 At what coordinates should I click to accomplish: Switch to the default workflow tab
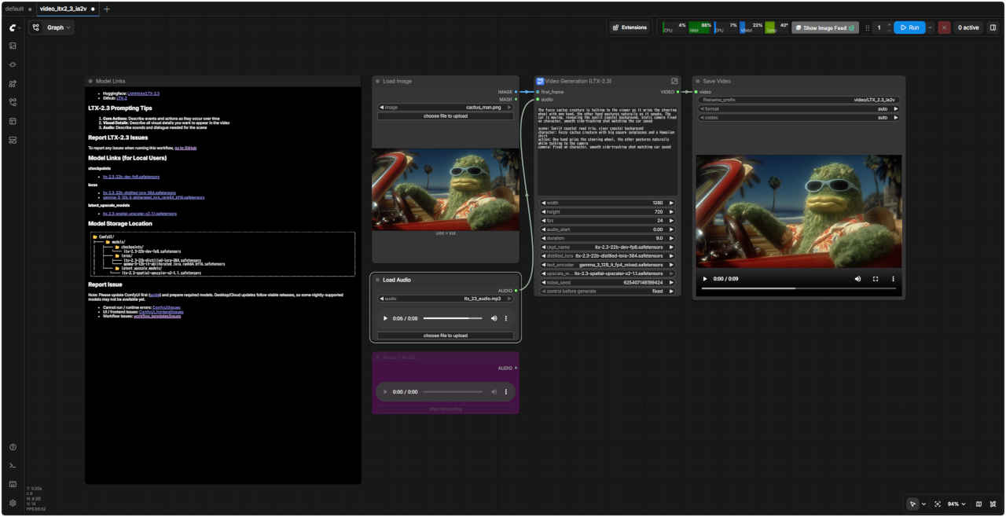click(x=14, y=9)
